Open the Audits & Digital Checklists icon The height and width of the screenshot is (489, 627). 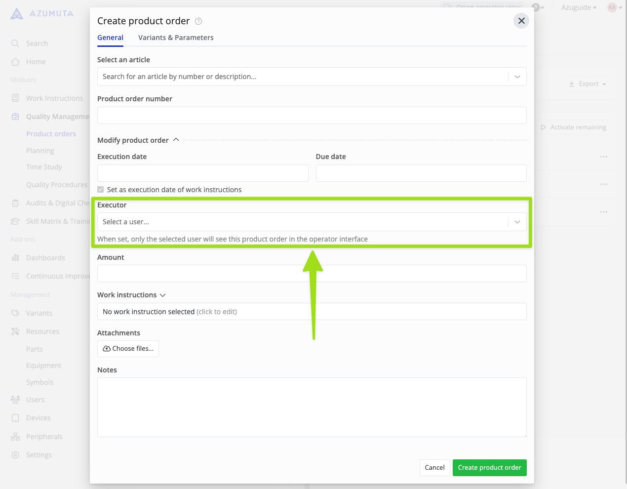coord(15,203)
